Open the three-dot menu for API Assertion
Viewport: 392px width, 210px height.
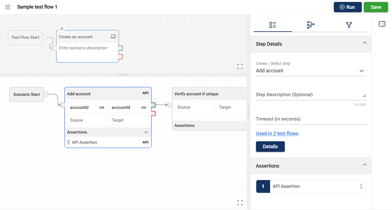(x=361, y=186)
